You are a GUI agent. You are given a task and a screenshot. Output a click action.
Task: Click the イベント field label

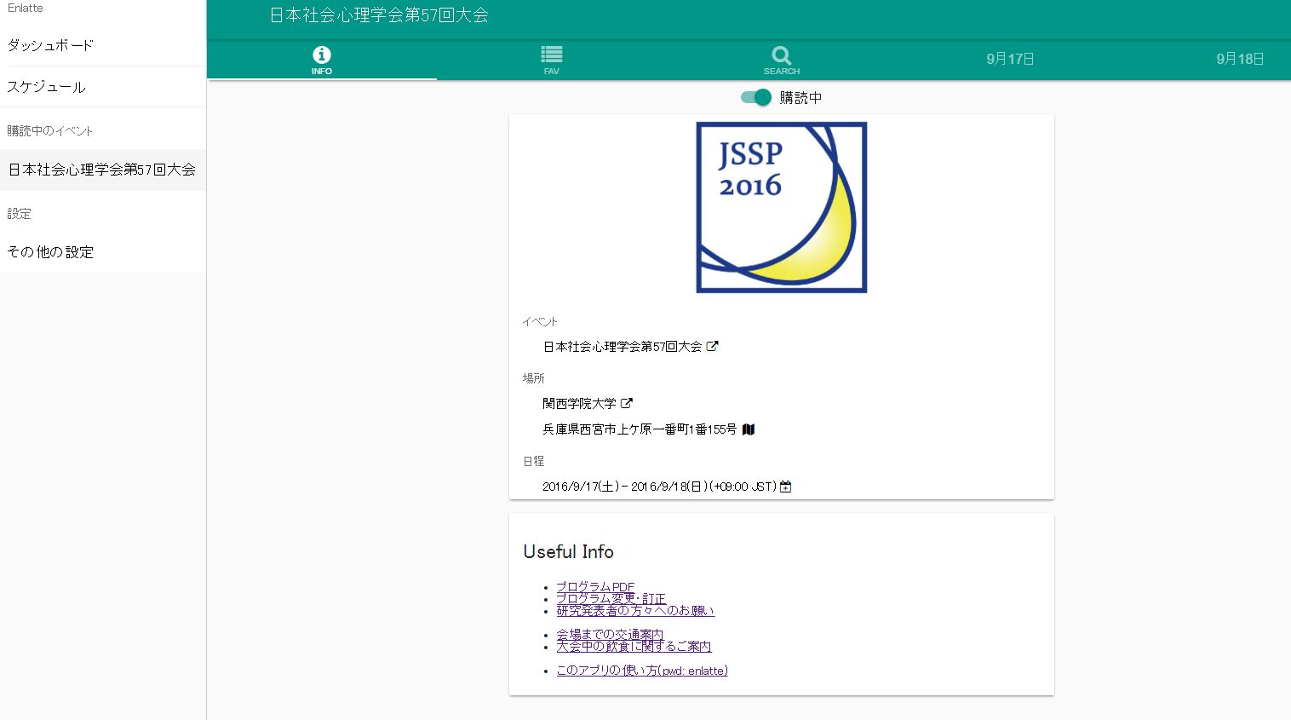pyautogui.click(x=540, y=321)
